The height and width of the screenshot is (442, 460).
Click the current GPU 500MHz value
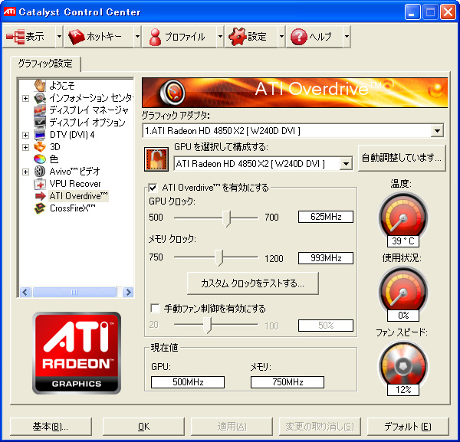188,382
